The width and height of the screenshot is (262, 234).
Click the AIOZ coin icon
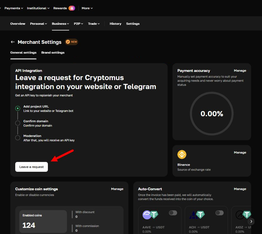pos(240,215)
